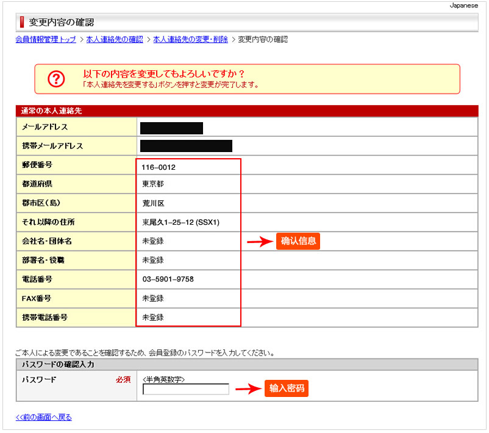Click the city value 荒川区
The height and width of the screenshot is (433, 489).
[x=152, y=203]
